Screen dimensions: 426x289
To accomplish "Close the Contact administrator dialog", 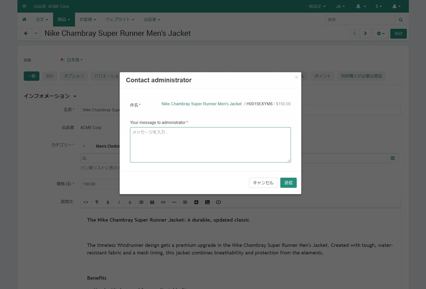I will pyautogui.click(x=296, y=77).
